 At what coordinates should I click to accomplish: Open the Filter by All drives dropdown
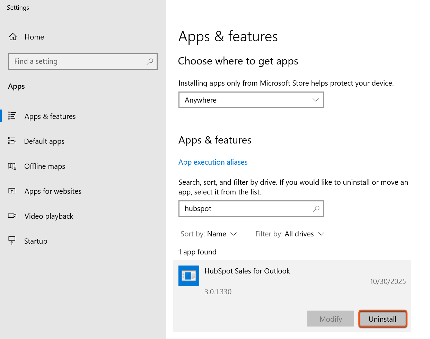point(304,234)
